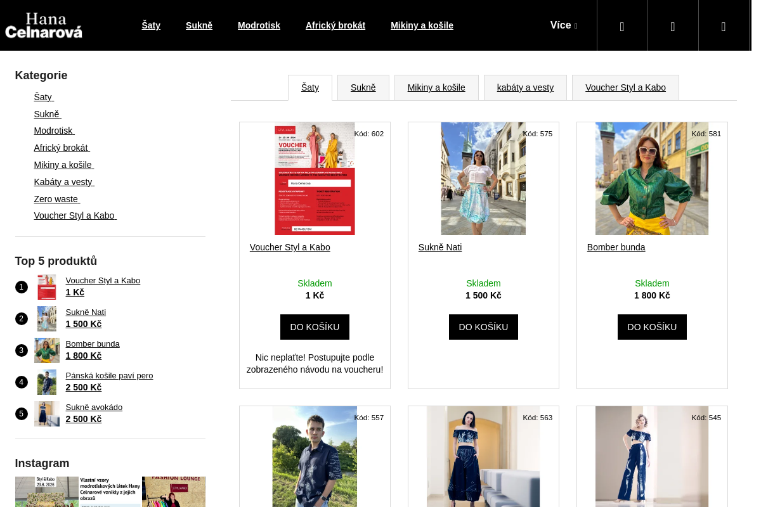The image size is (761, 507).
Task: Open Top 5 link Voucher Styl a Kabo
Action: (103, 281)
